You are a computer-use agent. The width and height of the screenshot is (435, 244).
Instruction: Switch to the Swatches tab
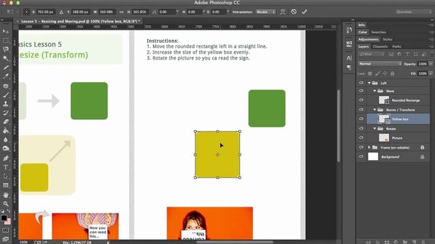click(379, 32)
